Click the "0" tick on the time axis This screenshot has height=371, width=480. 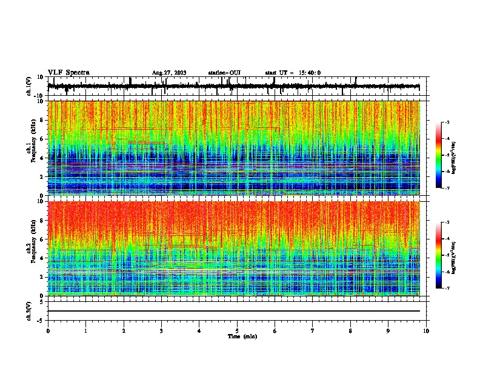pyautogui.click(x=48, y=331)
